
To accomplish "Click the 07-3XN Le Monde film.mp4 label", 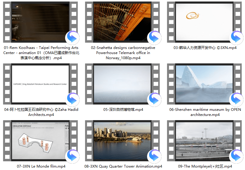I will pyautogui.click(x=41, y=166).
